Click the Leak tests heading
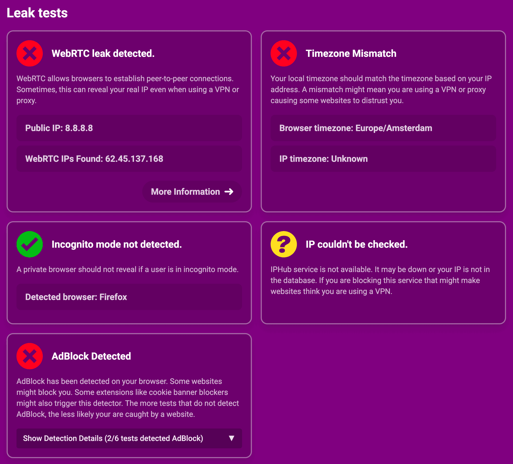513x464 pixels. coord(37,13)
